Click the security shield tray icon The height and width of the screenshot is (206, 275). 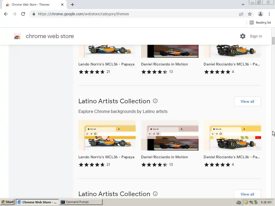click(246, 202)
